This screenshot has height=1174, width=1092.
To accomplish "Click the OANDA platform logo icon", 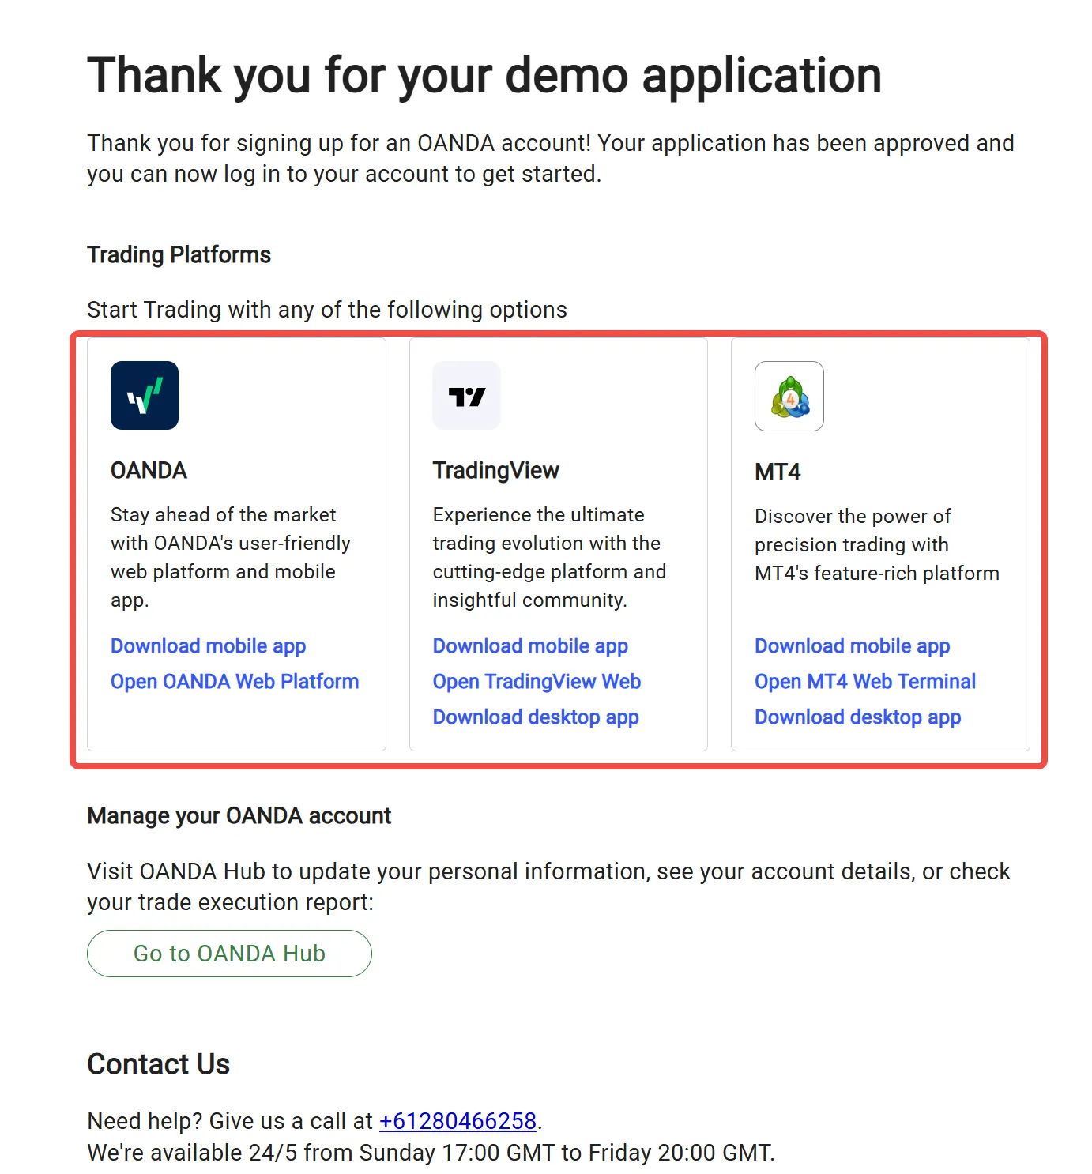I will tap(145, 395).
